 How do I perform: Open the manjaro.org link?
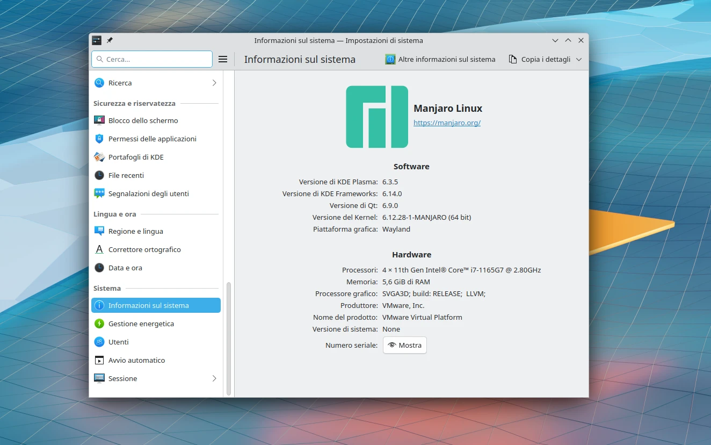[x=447, y=123]
